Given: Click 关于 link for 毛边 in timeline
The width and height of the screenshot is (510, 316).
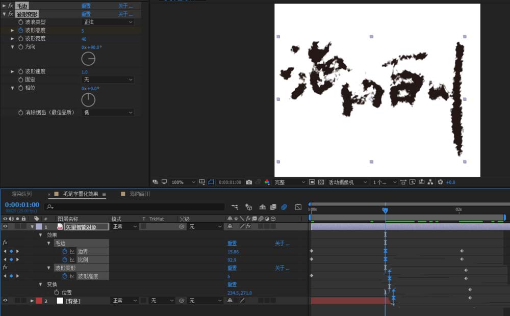Looking at the screenshot, I should (282, 243).
